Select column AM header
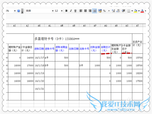152x114 pixels. pos(62,26)
